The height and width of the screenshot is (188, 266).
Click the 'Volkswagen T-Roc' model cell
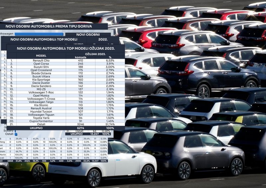click(x=41, y=92)
